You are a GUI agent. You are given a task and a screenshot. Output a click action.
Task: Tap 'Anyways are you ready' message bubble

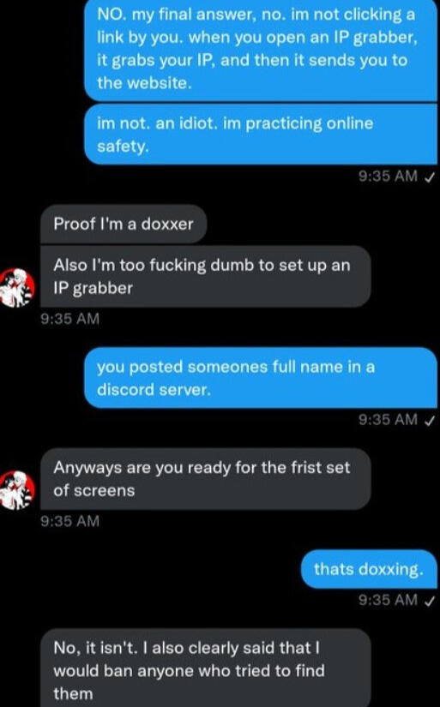pyautogui.click(x=206, y=479)
